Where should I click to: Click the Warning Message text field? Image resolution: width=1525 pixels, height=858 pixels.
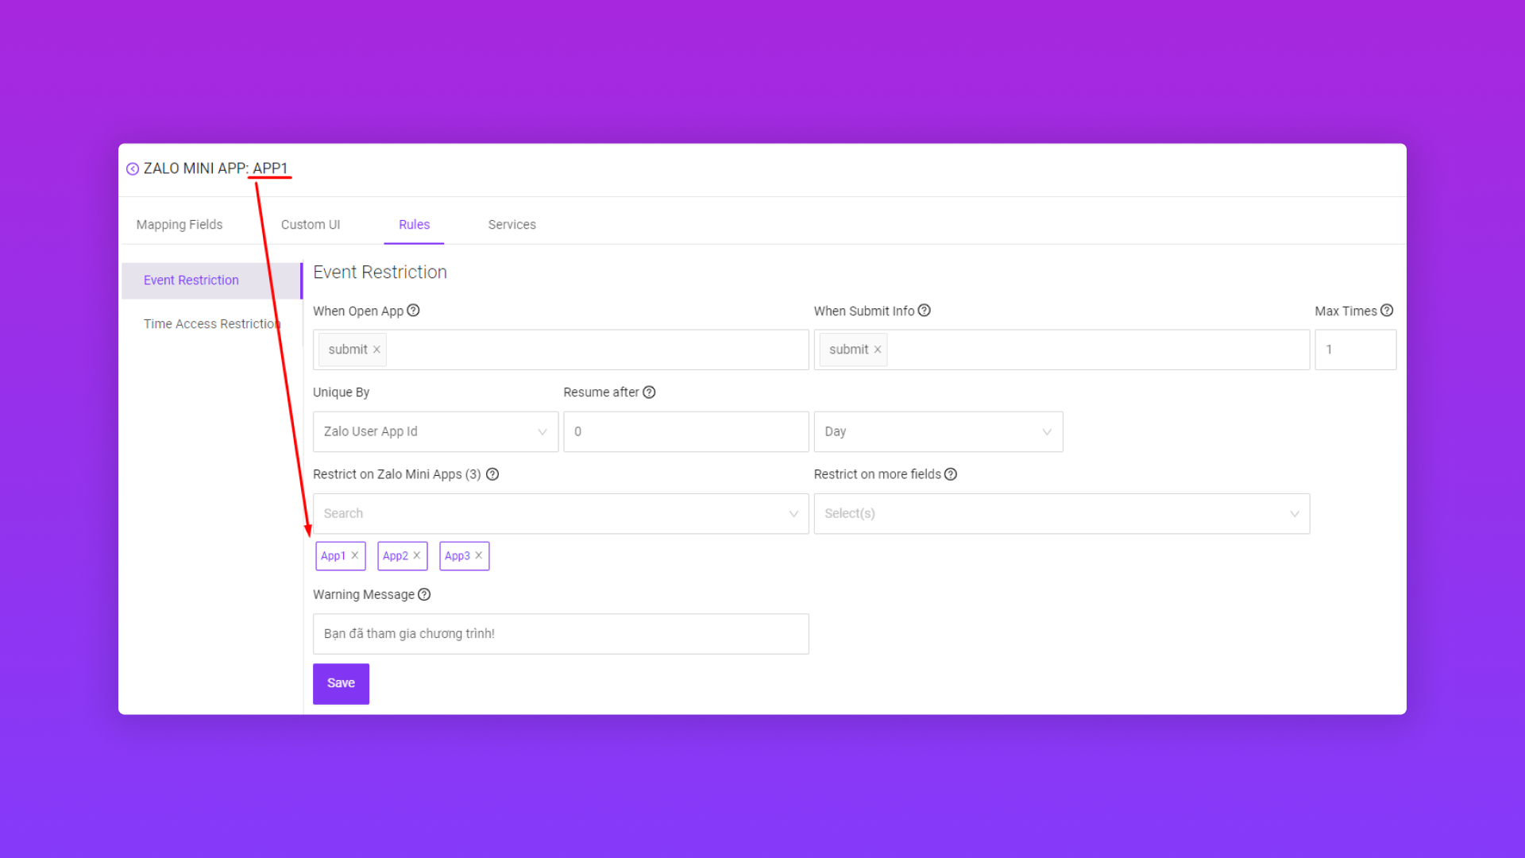pos(561,634)
